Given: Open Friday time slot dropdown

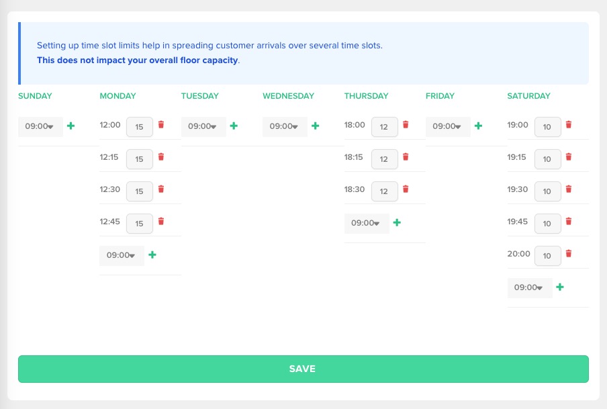Looking at the screenshot, I should (x=448, y=126).
